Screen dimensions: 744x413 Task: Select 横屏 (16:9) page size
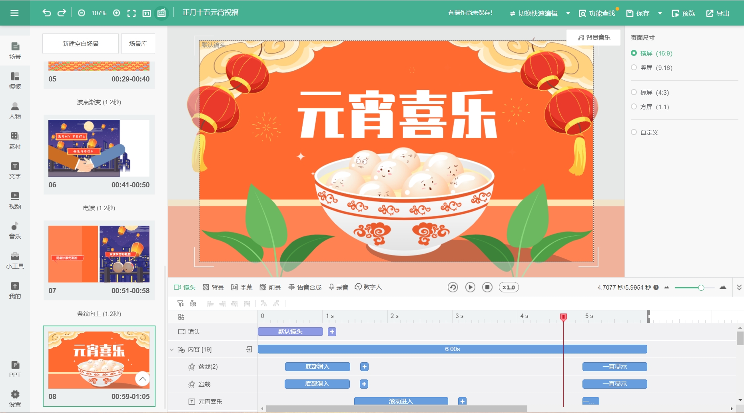(652, 53)
